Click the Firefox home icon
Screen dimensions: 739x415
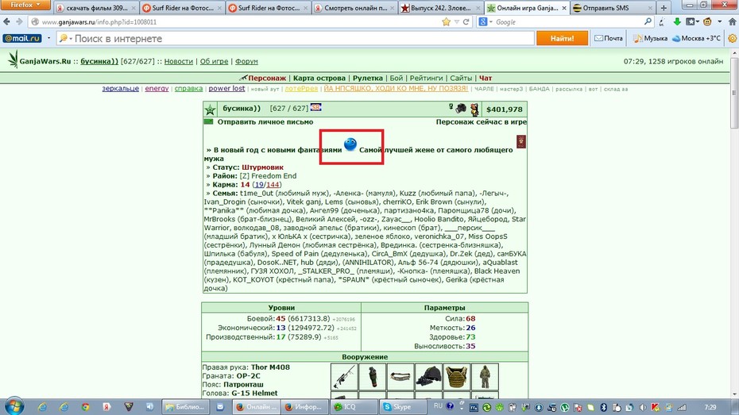point(733,21)
